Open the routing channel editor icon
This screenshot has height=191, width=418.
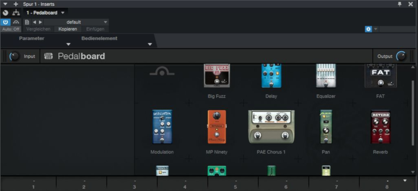pos(16,13)
